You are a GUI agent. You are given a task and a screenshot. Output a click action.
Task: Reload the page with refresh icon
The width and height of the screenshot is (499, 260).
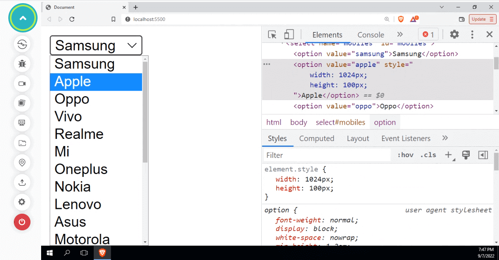tap(72, 19)
